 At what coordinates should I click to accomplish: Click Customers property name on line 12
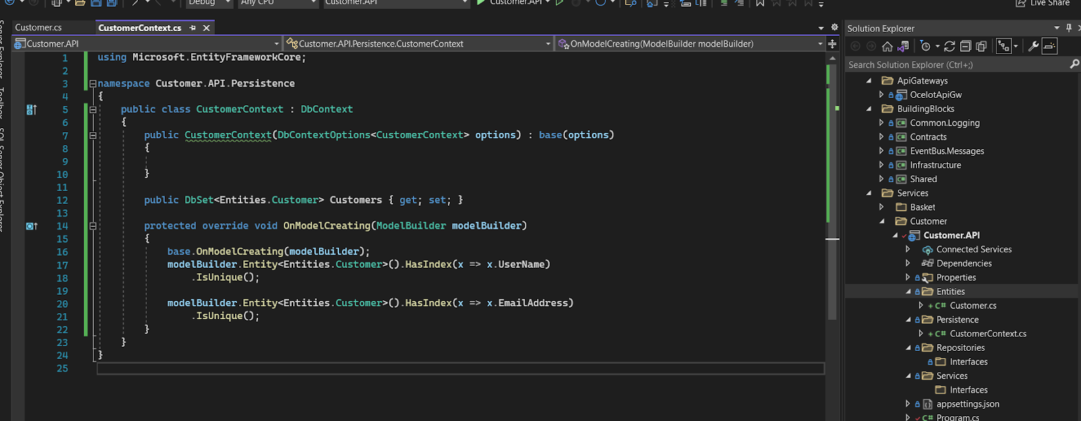click(355, 200)
